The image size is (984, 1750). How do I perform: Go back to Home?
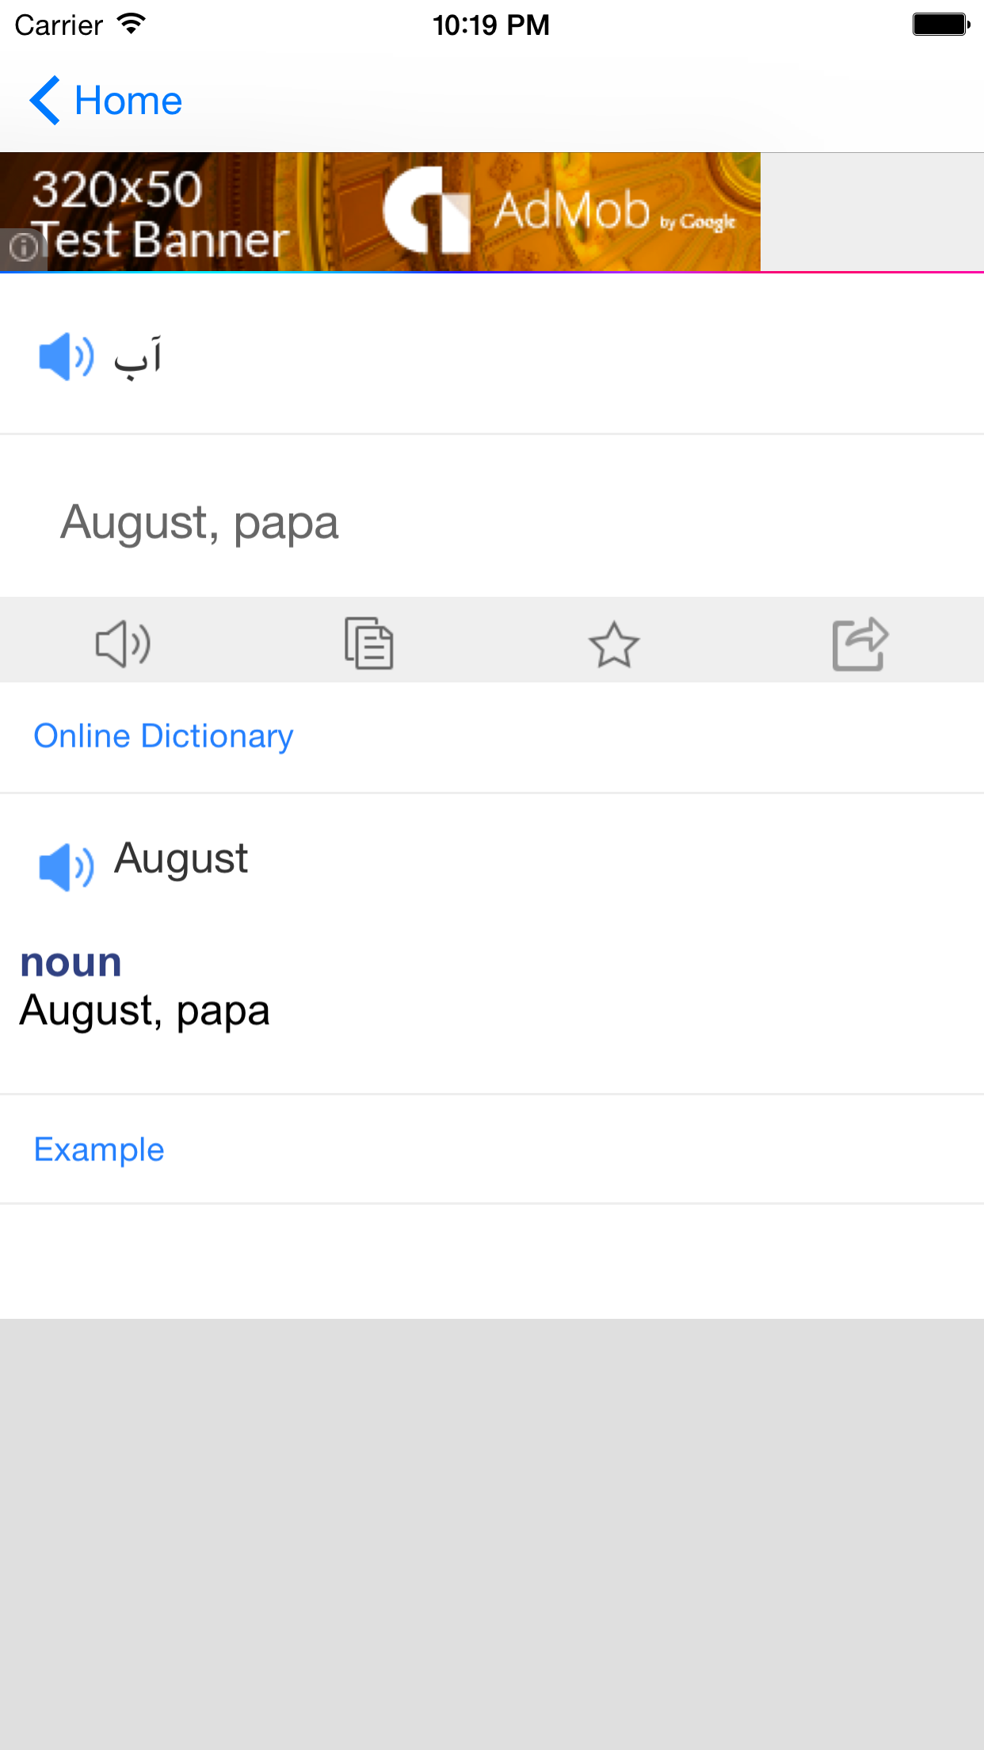pos(106,101)
